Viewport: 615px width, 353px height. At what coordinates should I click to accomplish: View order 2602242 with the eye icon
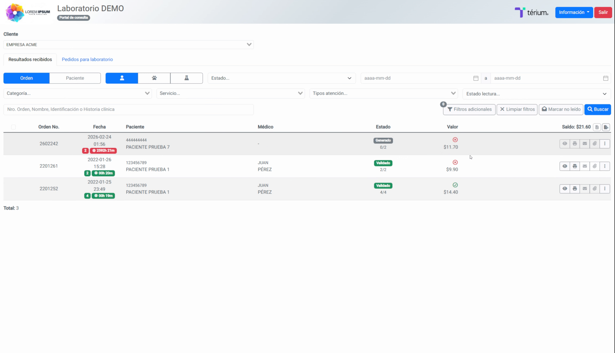point(565,144)
